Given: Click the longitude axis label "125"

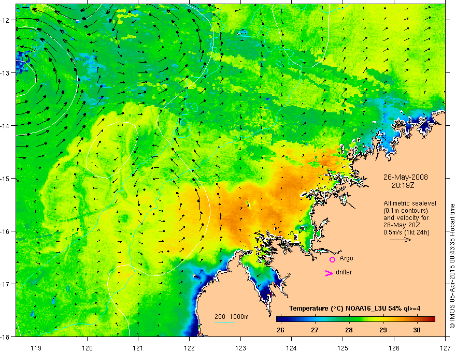Looking at the screenshot, I should click(x=343, y=348).
